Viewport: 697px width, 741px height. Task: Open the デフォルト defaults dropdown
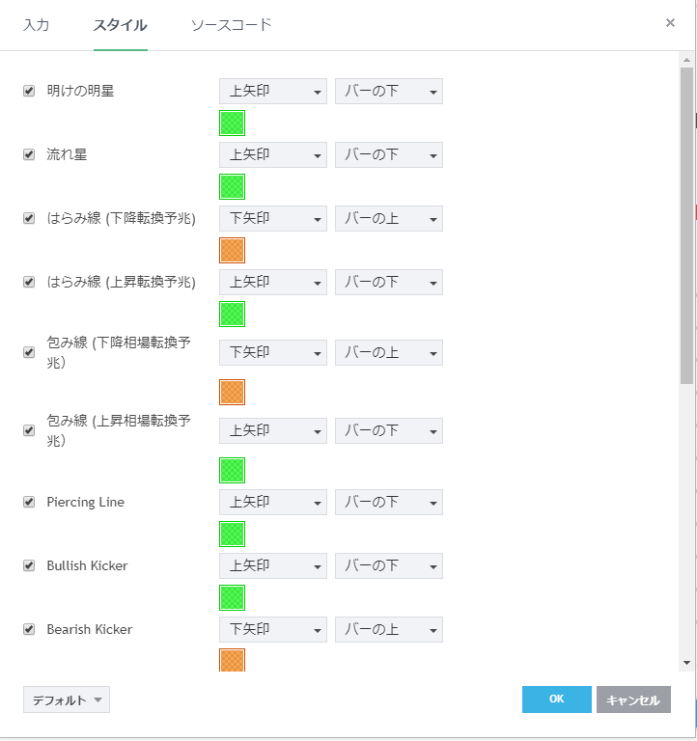67,700
